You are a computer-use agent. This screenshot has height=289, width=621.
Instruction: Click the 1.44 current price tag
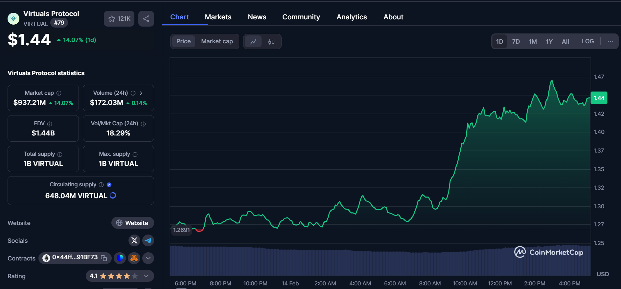click(x=599, y=98)
